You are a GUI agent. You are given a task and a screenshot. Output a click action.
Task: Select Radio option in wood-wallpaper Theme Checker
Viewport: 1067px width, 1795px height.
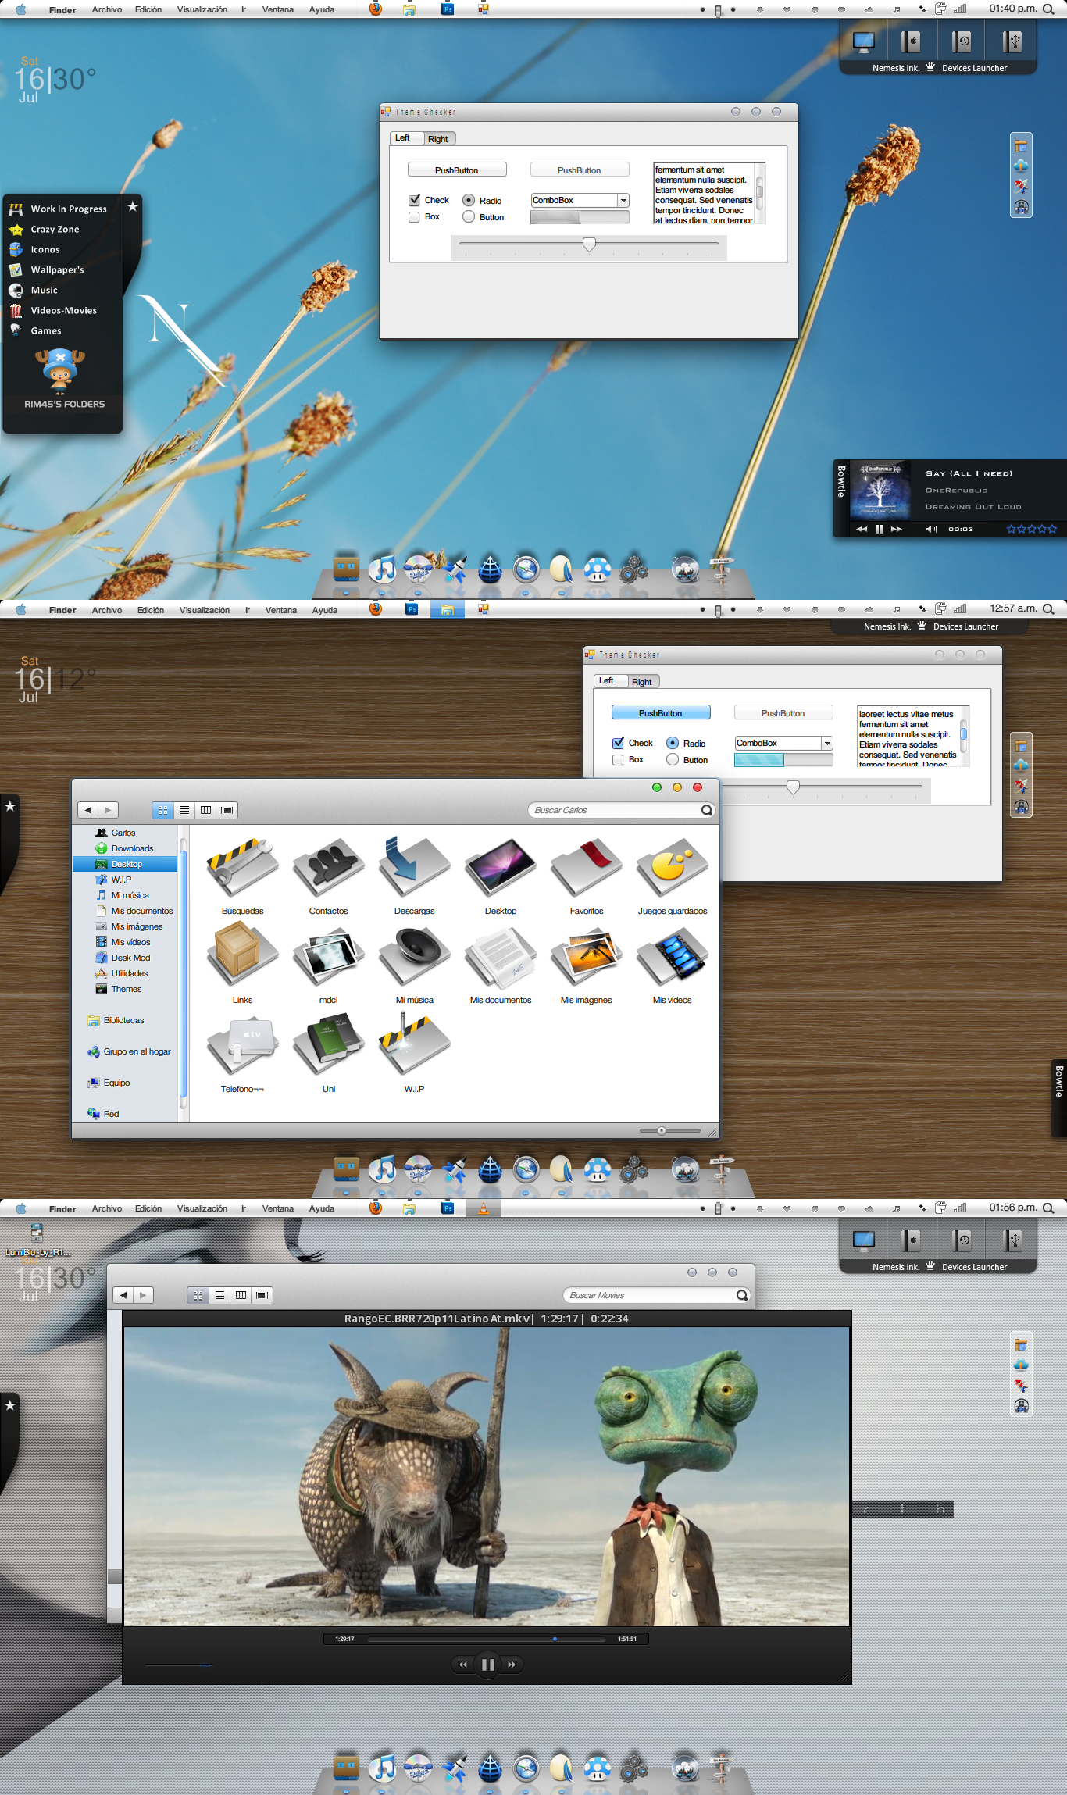pos(673,743)
